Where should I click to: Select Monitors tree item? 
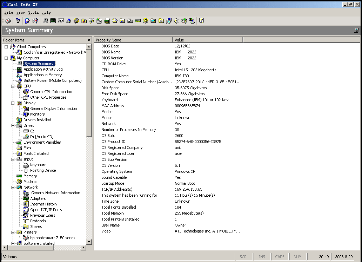click(x=38, y=114)
